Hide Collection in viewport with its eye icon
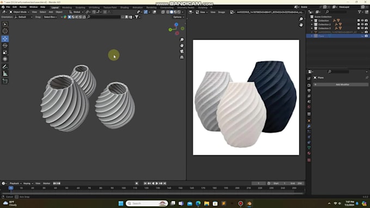This screenshot has width=370, height=208. pyautogui.click(x=362, y=21)
